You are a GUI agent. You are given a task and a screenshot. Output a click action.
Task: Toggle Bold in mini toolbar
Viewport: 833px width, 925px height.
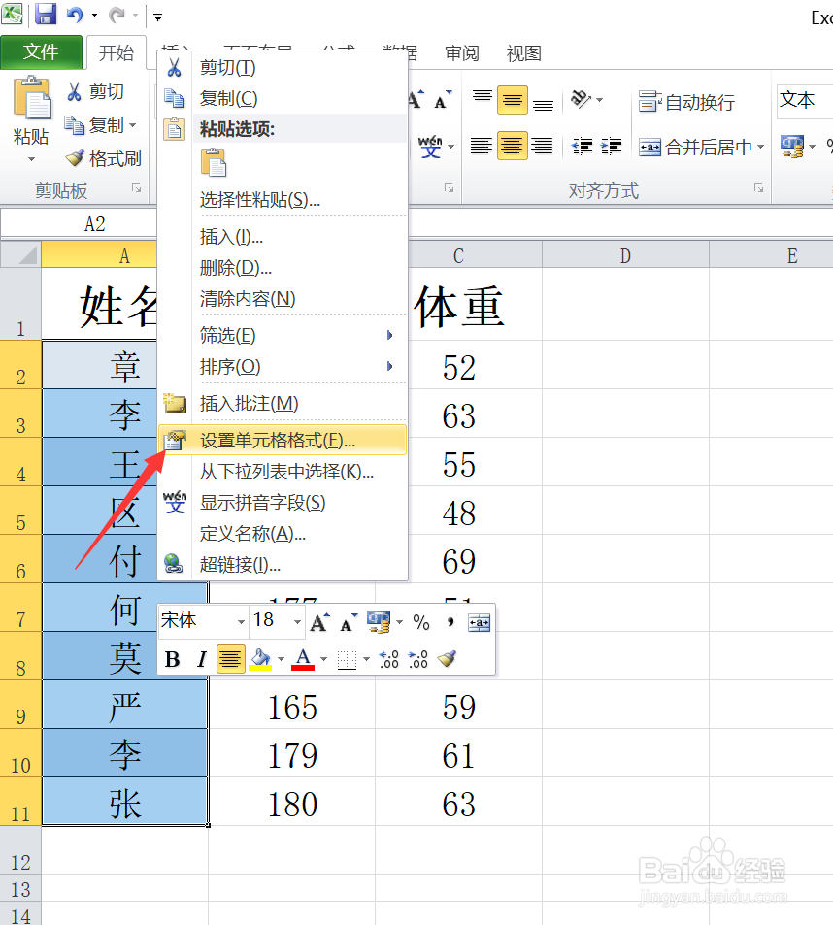(172, 659)
